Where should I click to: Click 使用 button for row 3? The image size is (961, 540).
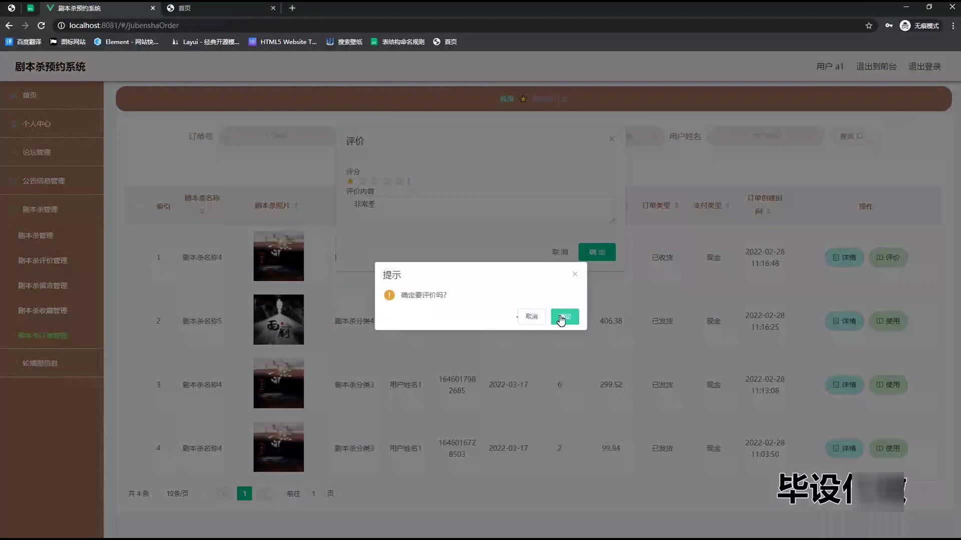pyautogui.click(x=888, y=384)
